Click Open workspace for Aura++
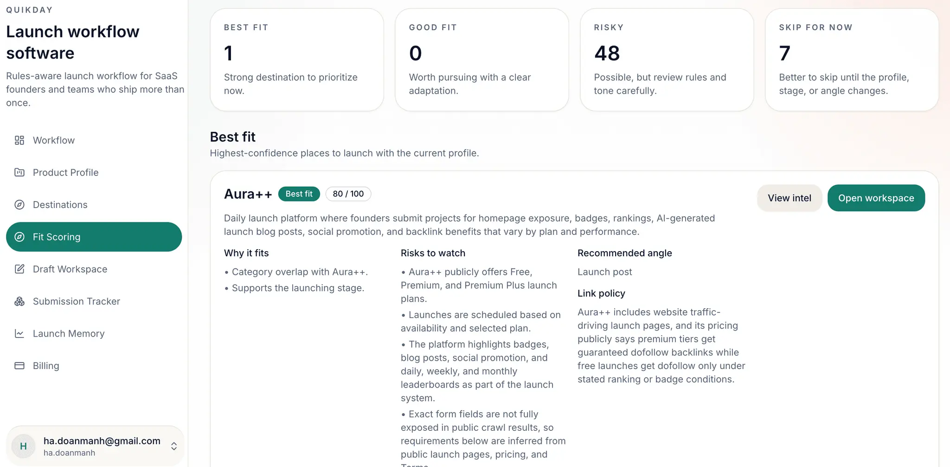950x467 pixels. [x=876, y=198]
